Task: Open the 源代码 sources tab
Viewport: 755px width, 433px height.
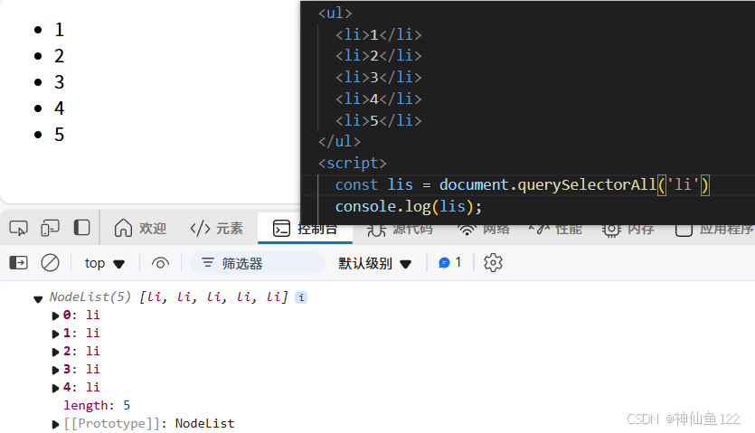Action: click(x=400, y=230)
